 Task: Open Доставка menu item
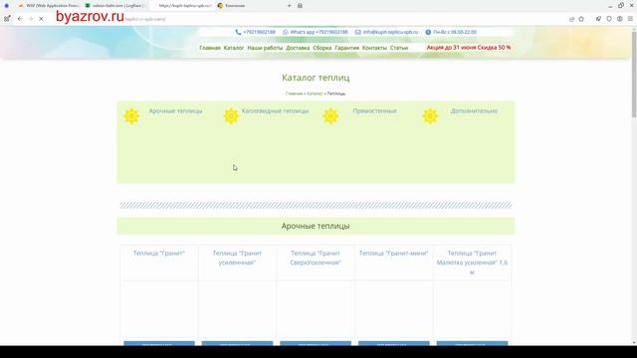tap(298, 48)
